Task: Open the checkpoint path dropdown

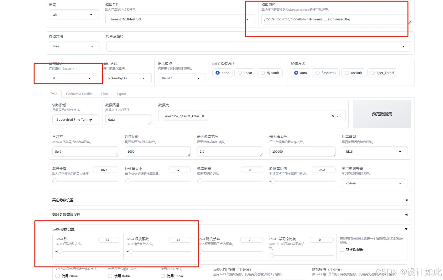Action: click(258, 46)
